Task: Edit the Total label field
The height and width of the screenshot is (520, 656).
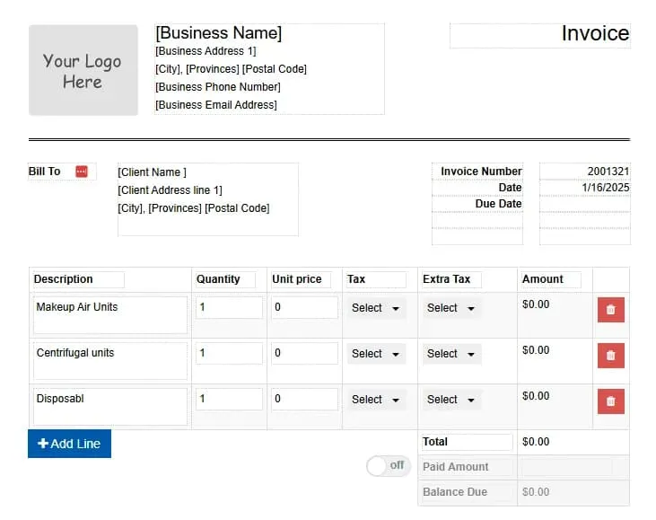Action: coord(467,442)
